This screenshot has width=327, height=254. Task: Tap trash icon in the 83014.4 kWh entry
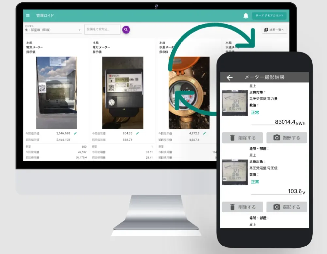232,138
